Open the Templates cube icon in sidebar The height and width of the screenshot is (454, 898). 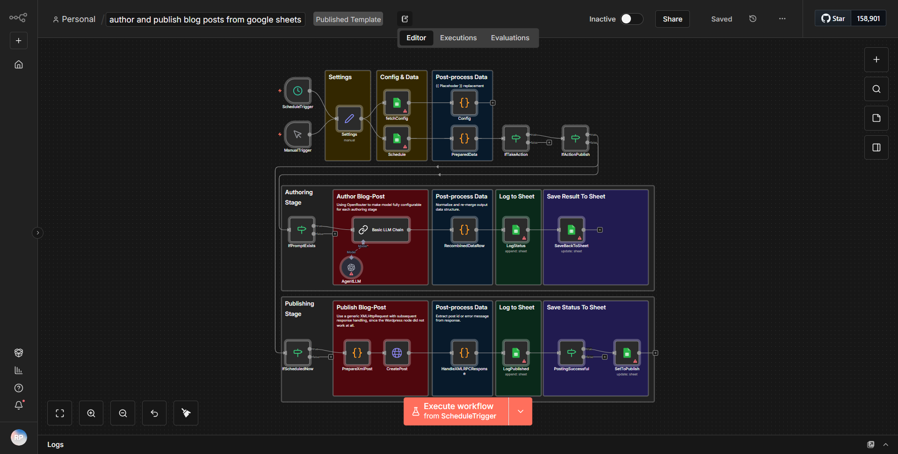pos(19,353)
